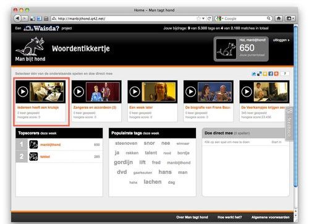The height and width of the screenshot is (224, 309).
Task: Share by email envelope icon
Action: pos(265,74)
